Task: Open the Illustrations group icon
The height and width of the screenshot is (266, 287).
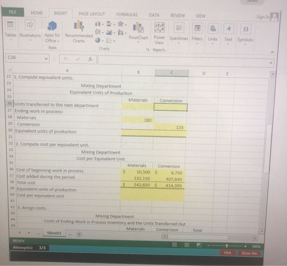Action: pos(30,25)
